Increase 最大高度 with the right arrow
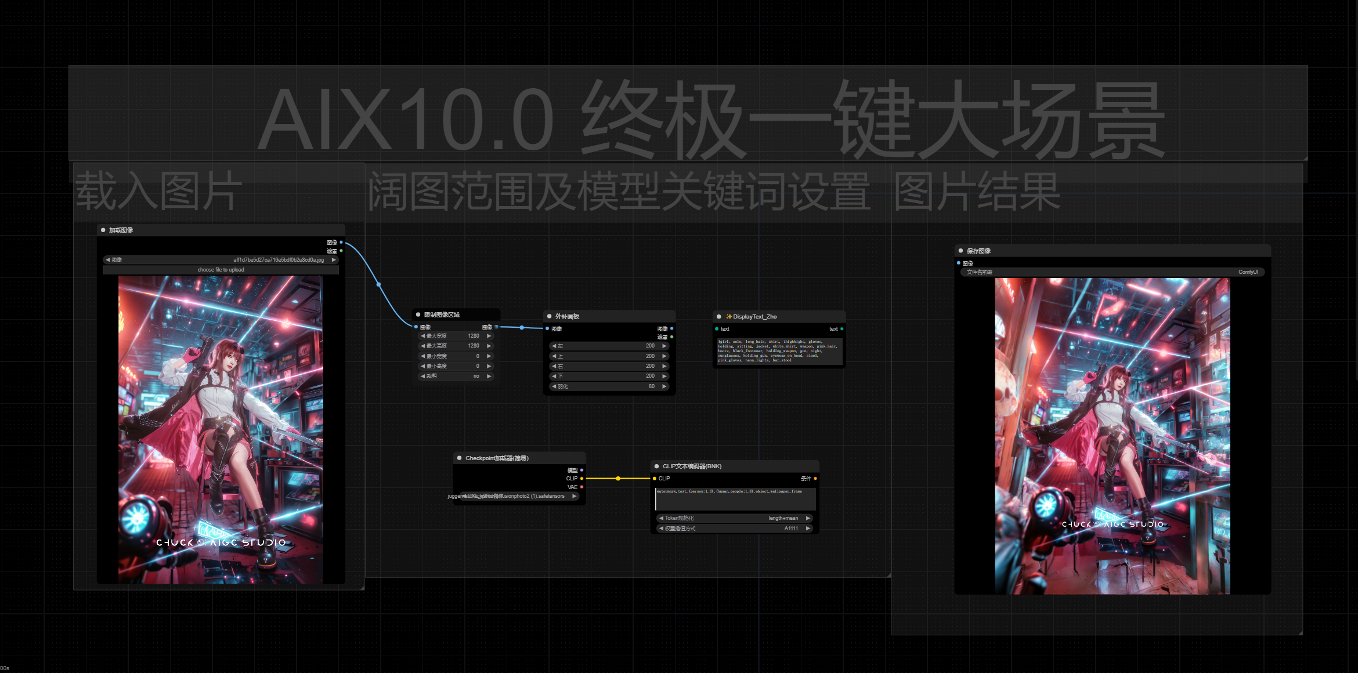This screenshot has width=1358, height=673. 489,346
